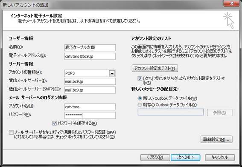This screenshot has height=167, width=242.
Task: Click the email address field catvtaro@bc9.jp
Action: tap(90, 56)
